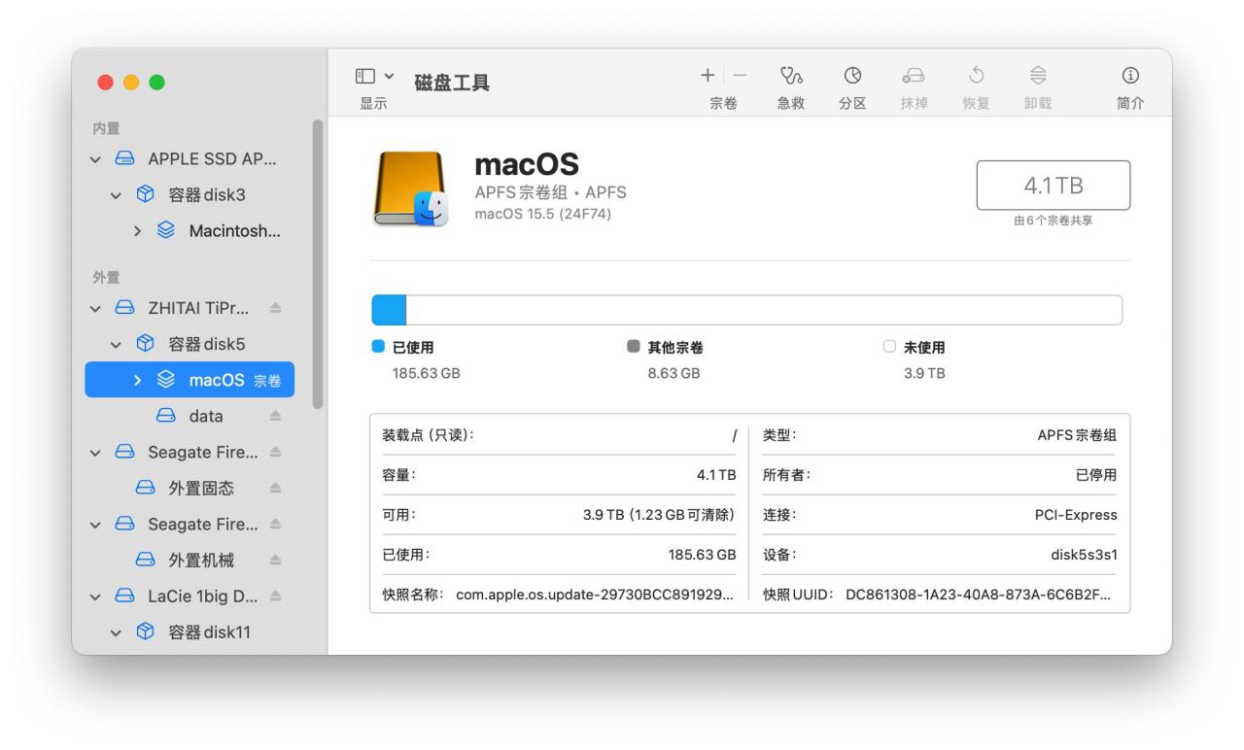Image resolution: width=1244 pixels, height=750 pixels.
Task: Click the 'macOS 15.5 (24F74)' version text
Action: point(543,214)
